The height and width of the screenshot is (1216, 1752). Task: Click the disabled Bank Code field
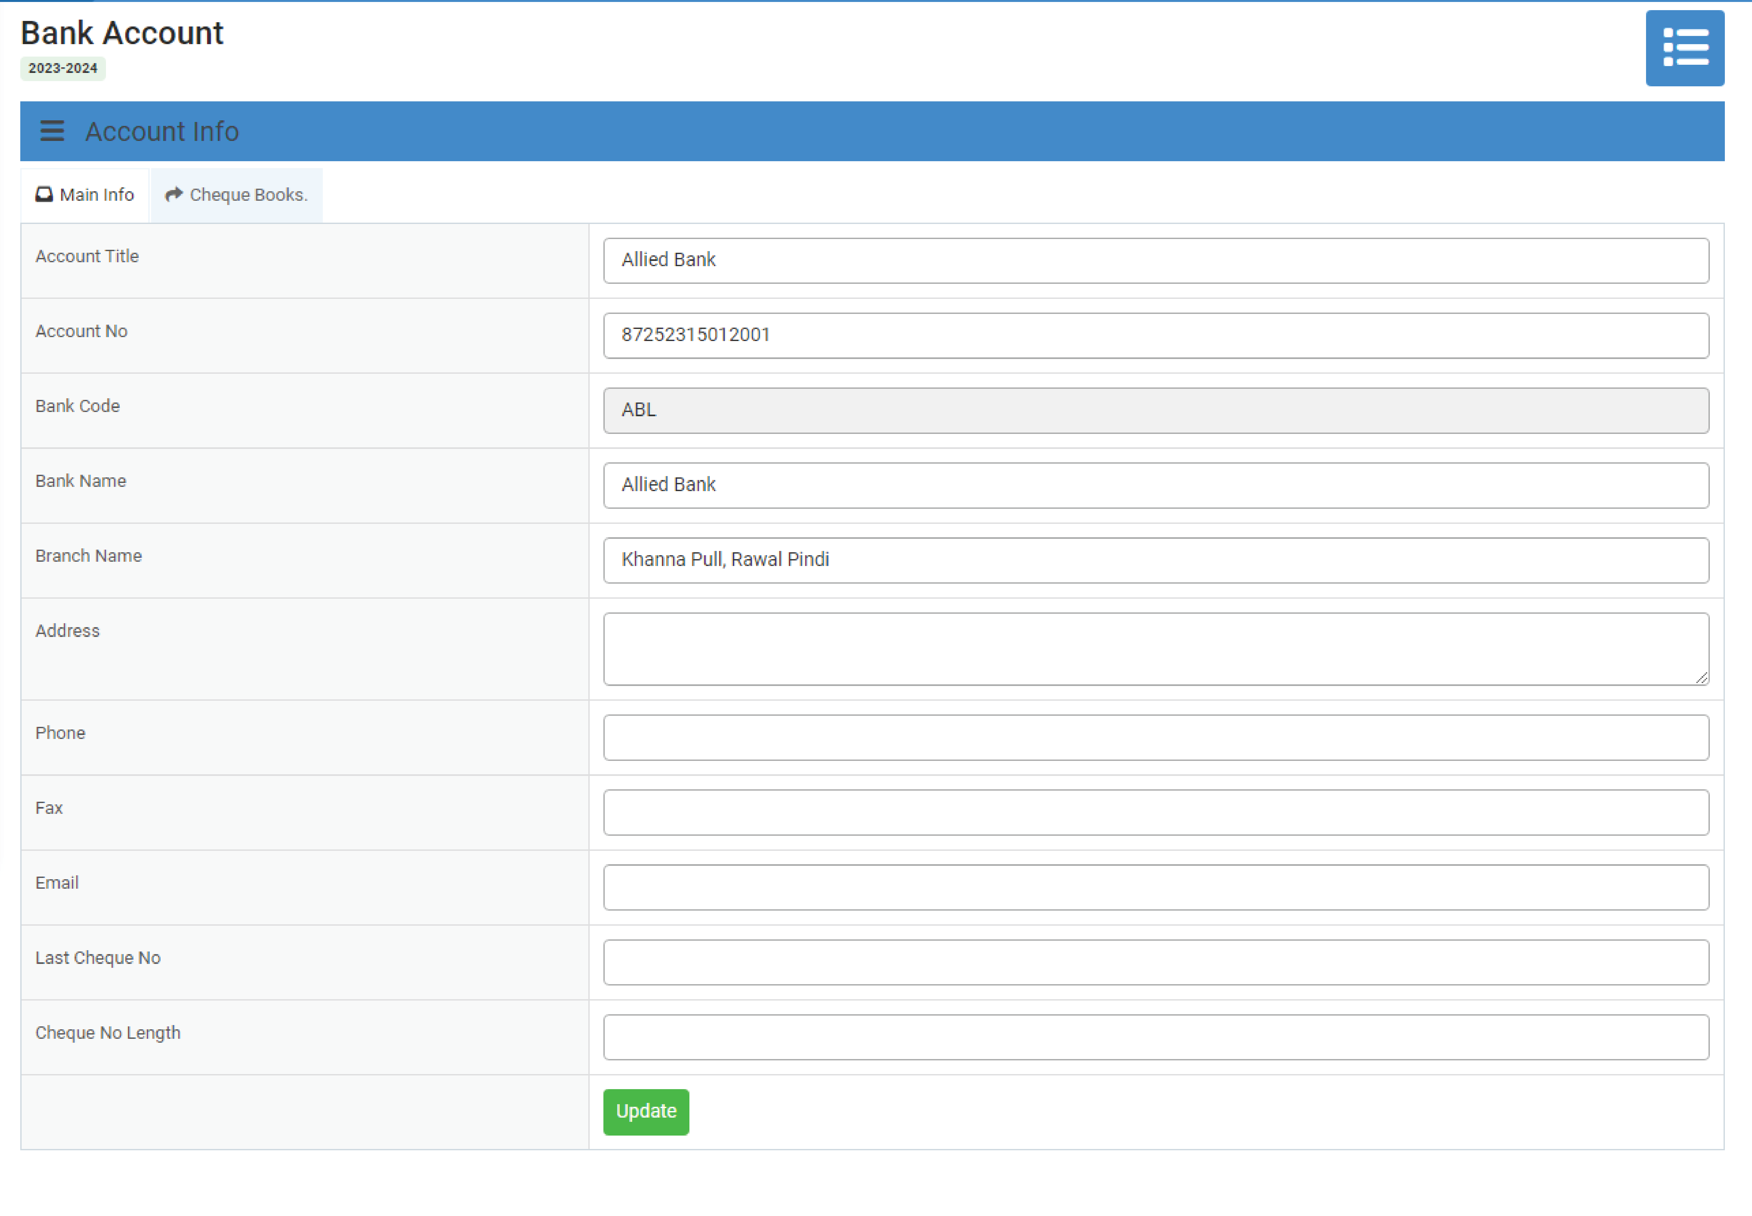pyautogui.click(x=1155, y=411)
